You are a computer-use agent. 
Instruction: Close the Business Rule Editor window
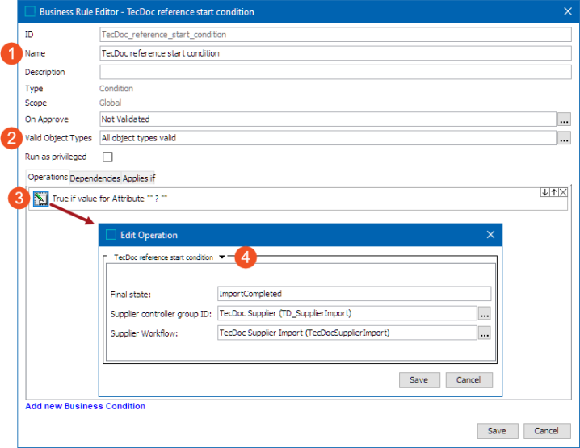click(568, 11)
